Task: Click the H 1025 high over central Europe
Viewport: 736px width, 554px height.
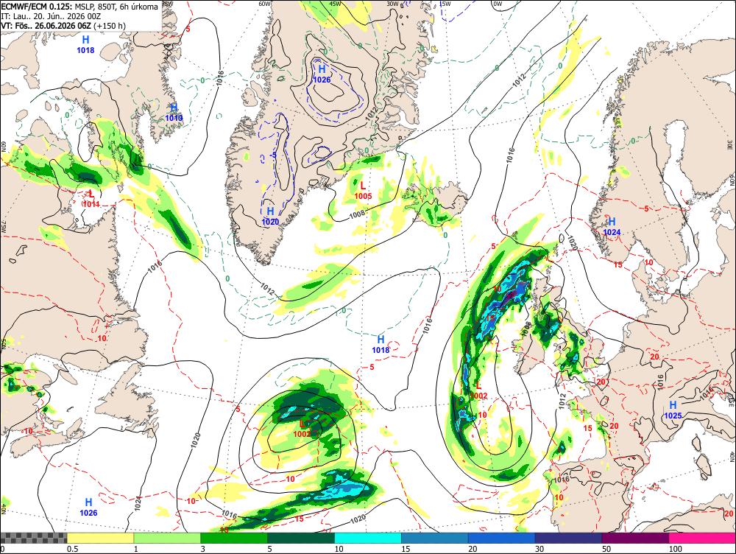Action: pyautogui.click(x=673, y=410)
